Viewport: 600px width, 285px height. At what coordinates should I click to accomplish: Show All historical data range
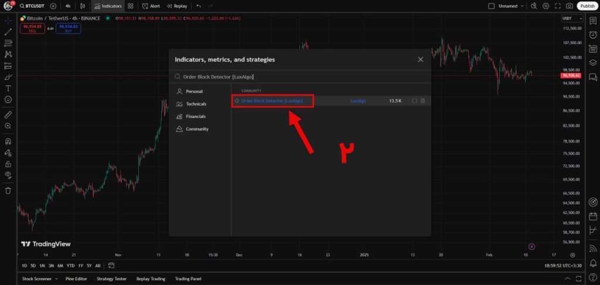click(x=98, y=266)
